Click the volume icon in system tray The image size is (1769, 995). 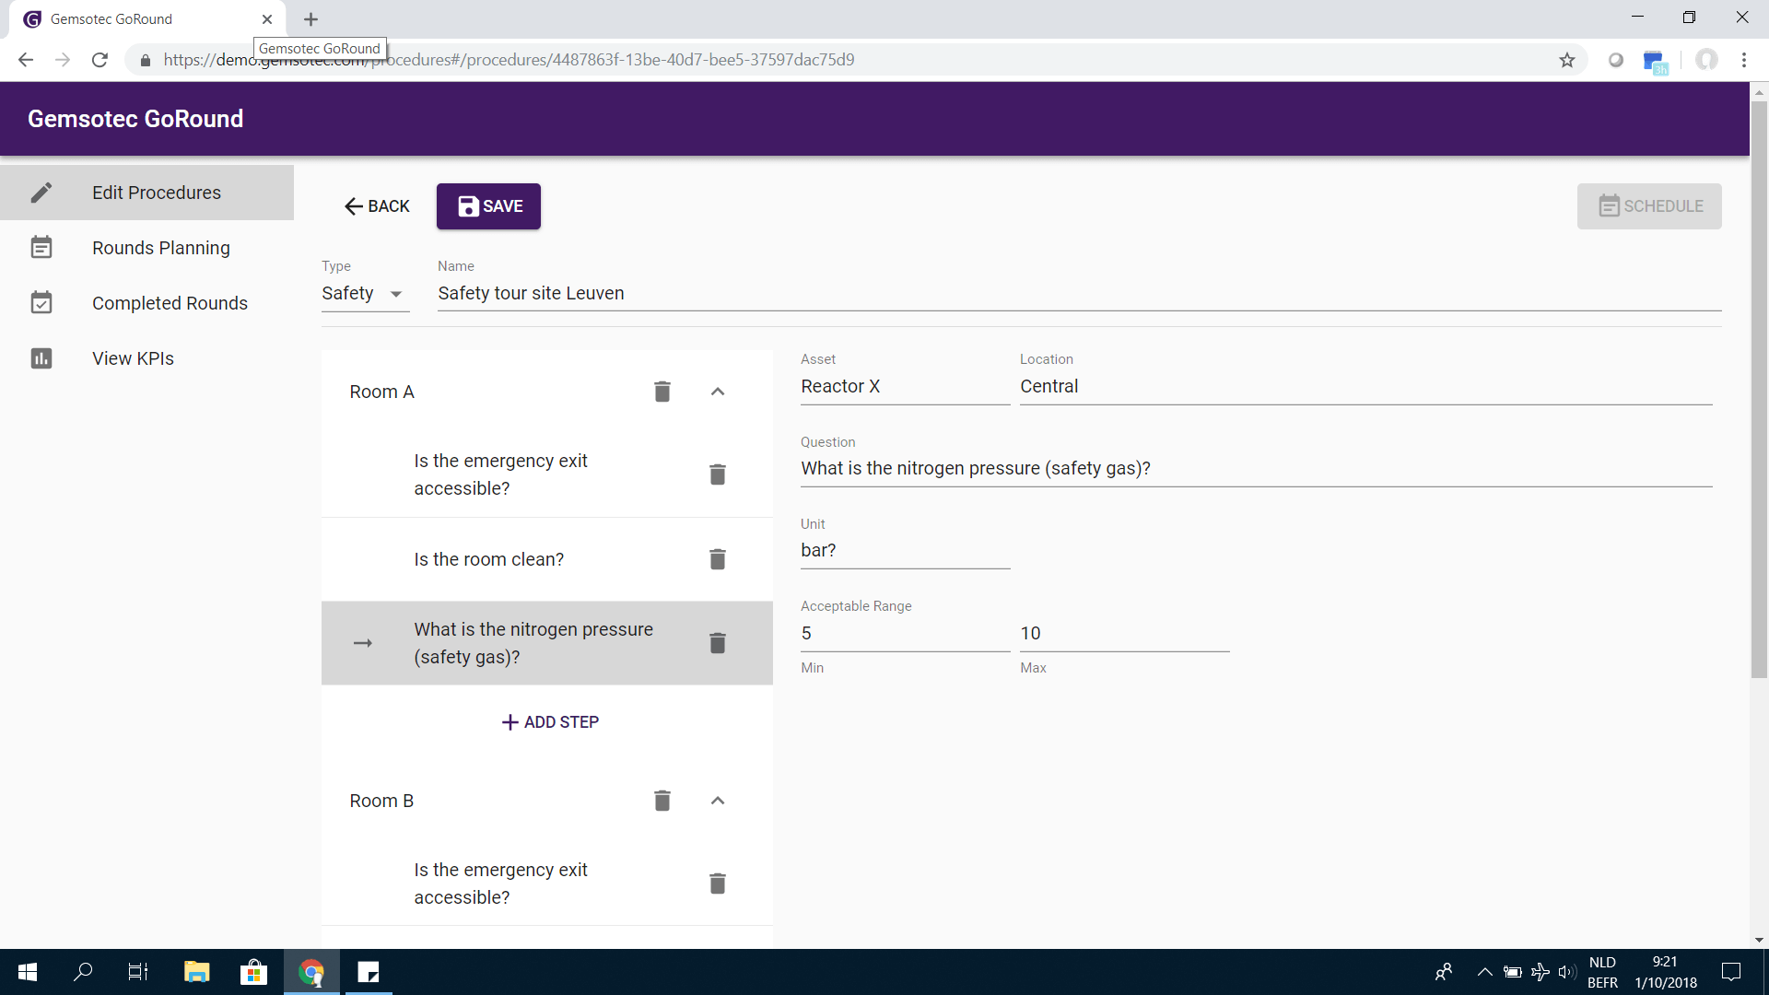click(x=1567, y=972)
